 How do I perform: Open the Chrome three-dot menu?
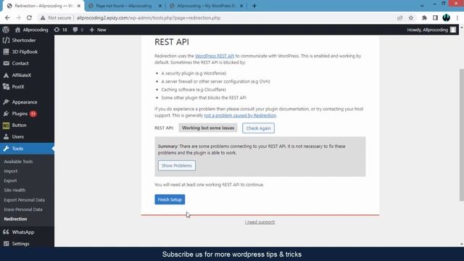pos(457,17)
